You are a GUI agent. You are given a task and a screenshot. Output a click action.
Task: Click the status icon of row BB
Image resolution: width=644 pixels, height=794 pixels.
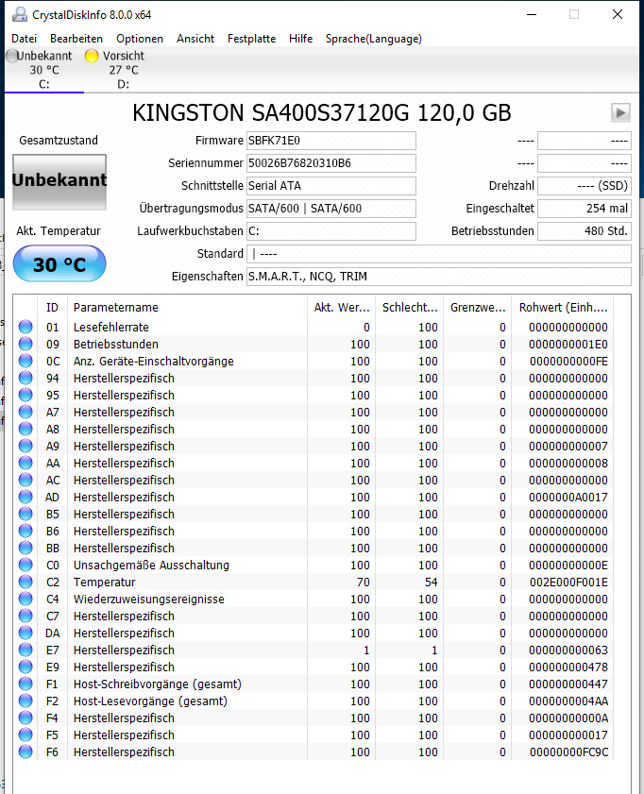(x=25, y=548)
